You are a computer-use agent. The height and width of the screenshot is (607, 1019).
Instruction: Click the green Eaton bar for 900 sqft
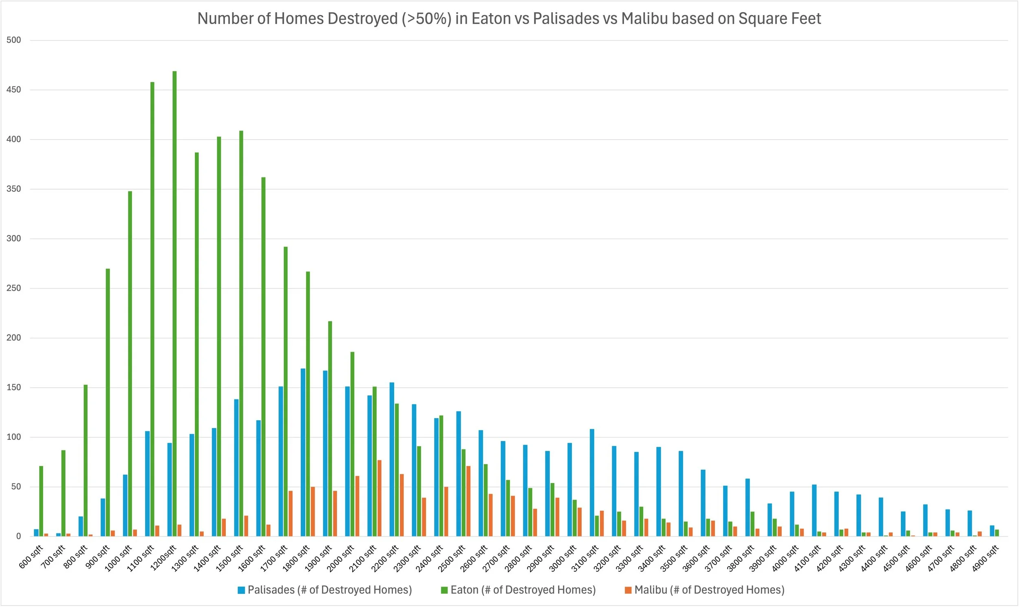[108, 403]
